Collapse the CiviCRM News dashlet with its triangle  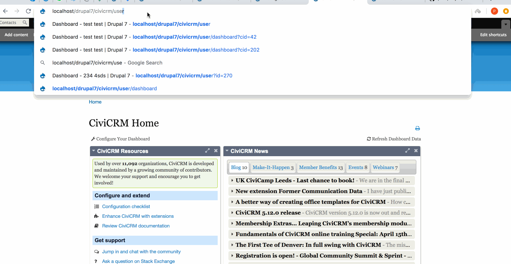click(227, 151)
